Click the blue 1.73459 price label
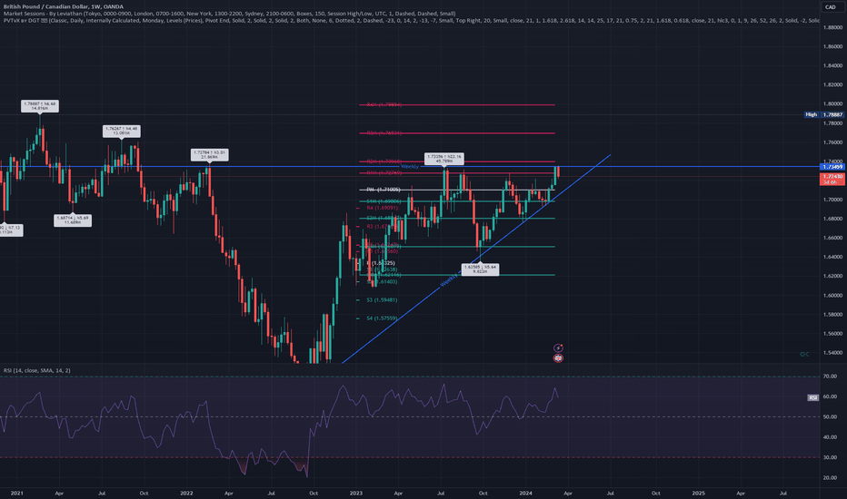The height and width of the screenshot is (499, 847). [832, 167]
